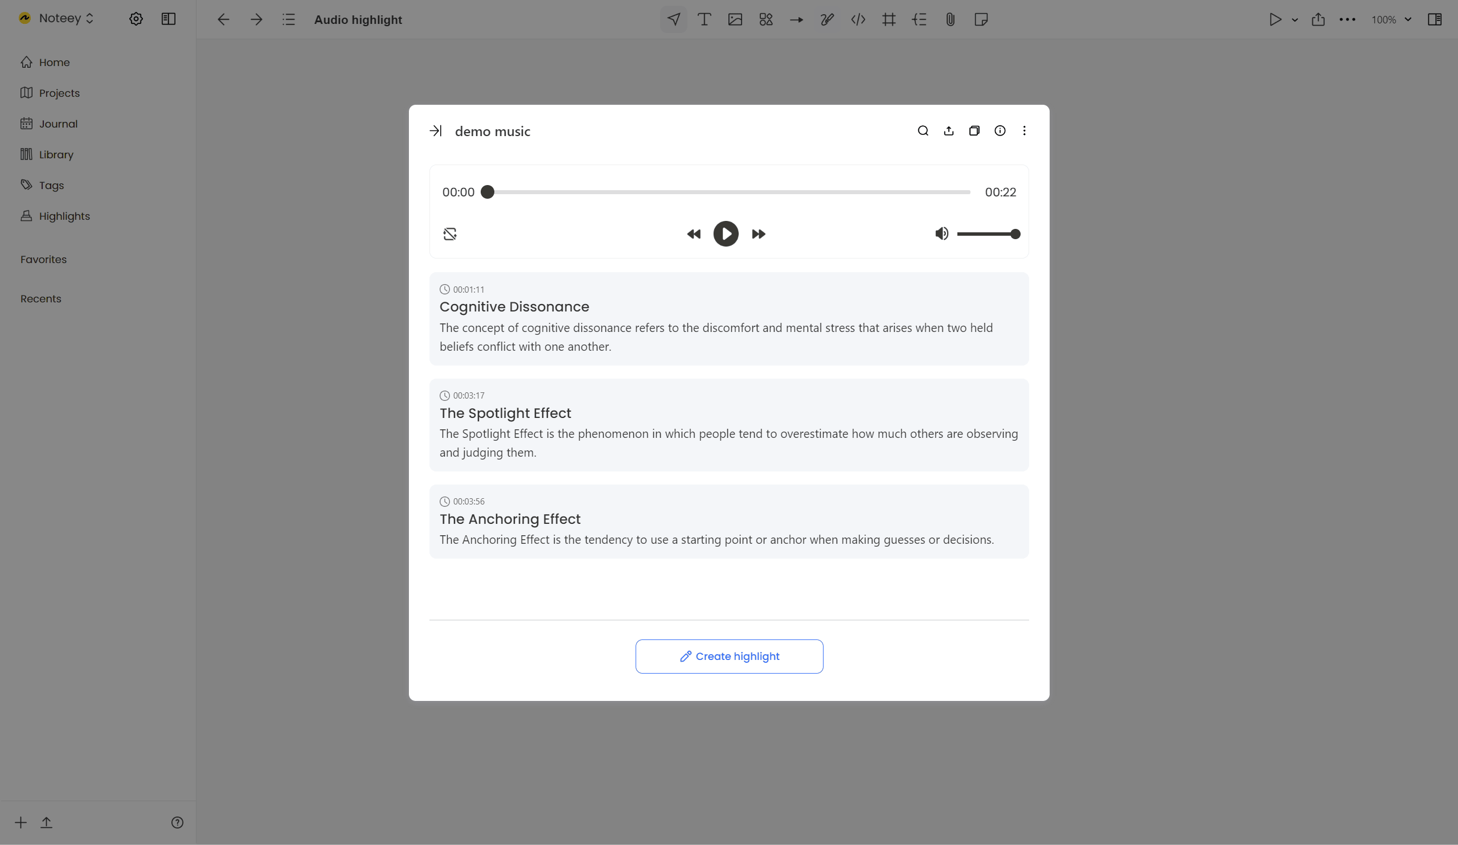1458x845 pixels.
Task: Select the pen drawing tool
Action: click(x=828, y=19)
